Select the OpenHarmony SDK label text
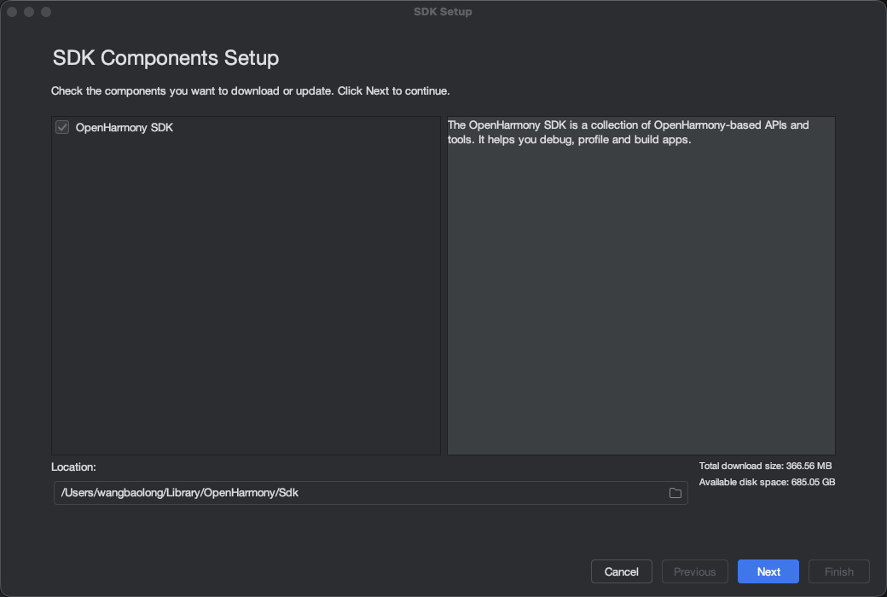The width and height of the screenshot is (887, 597). (x=125, y=127)
